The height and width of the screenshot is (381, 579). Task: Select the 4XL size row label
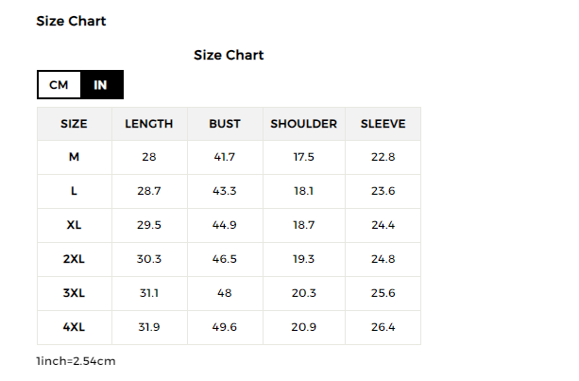(74, 327)
